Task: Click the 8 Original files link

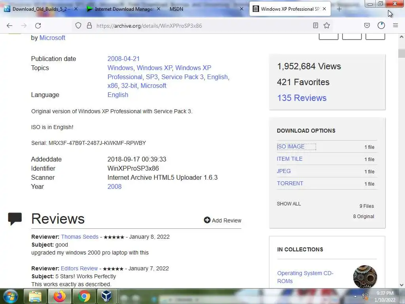Action: pos(363,217)
